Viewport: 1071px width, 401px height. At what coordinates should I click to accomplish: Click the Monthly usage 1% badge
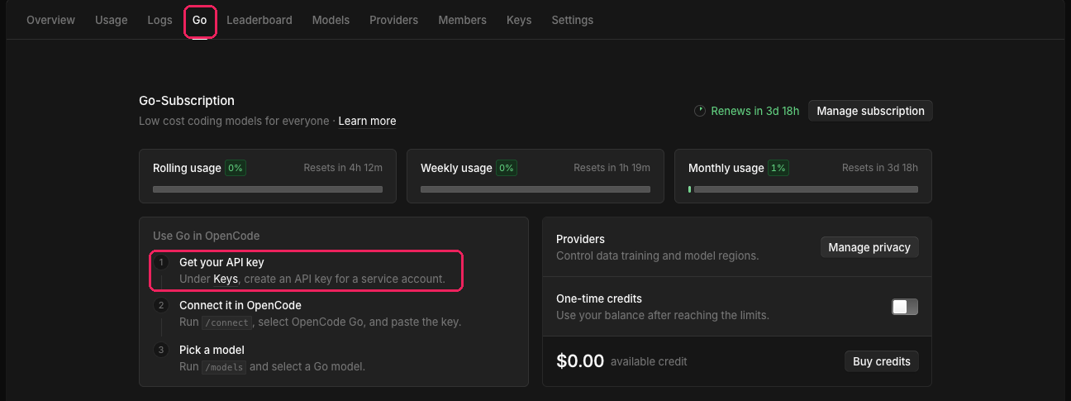tap(778, 168)
